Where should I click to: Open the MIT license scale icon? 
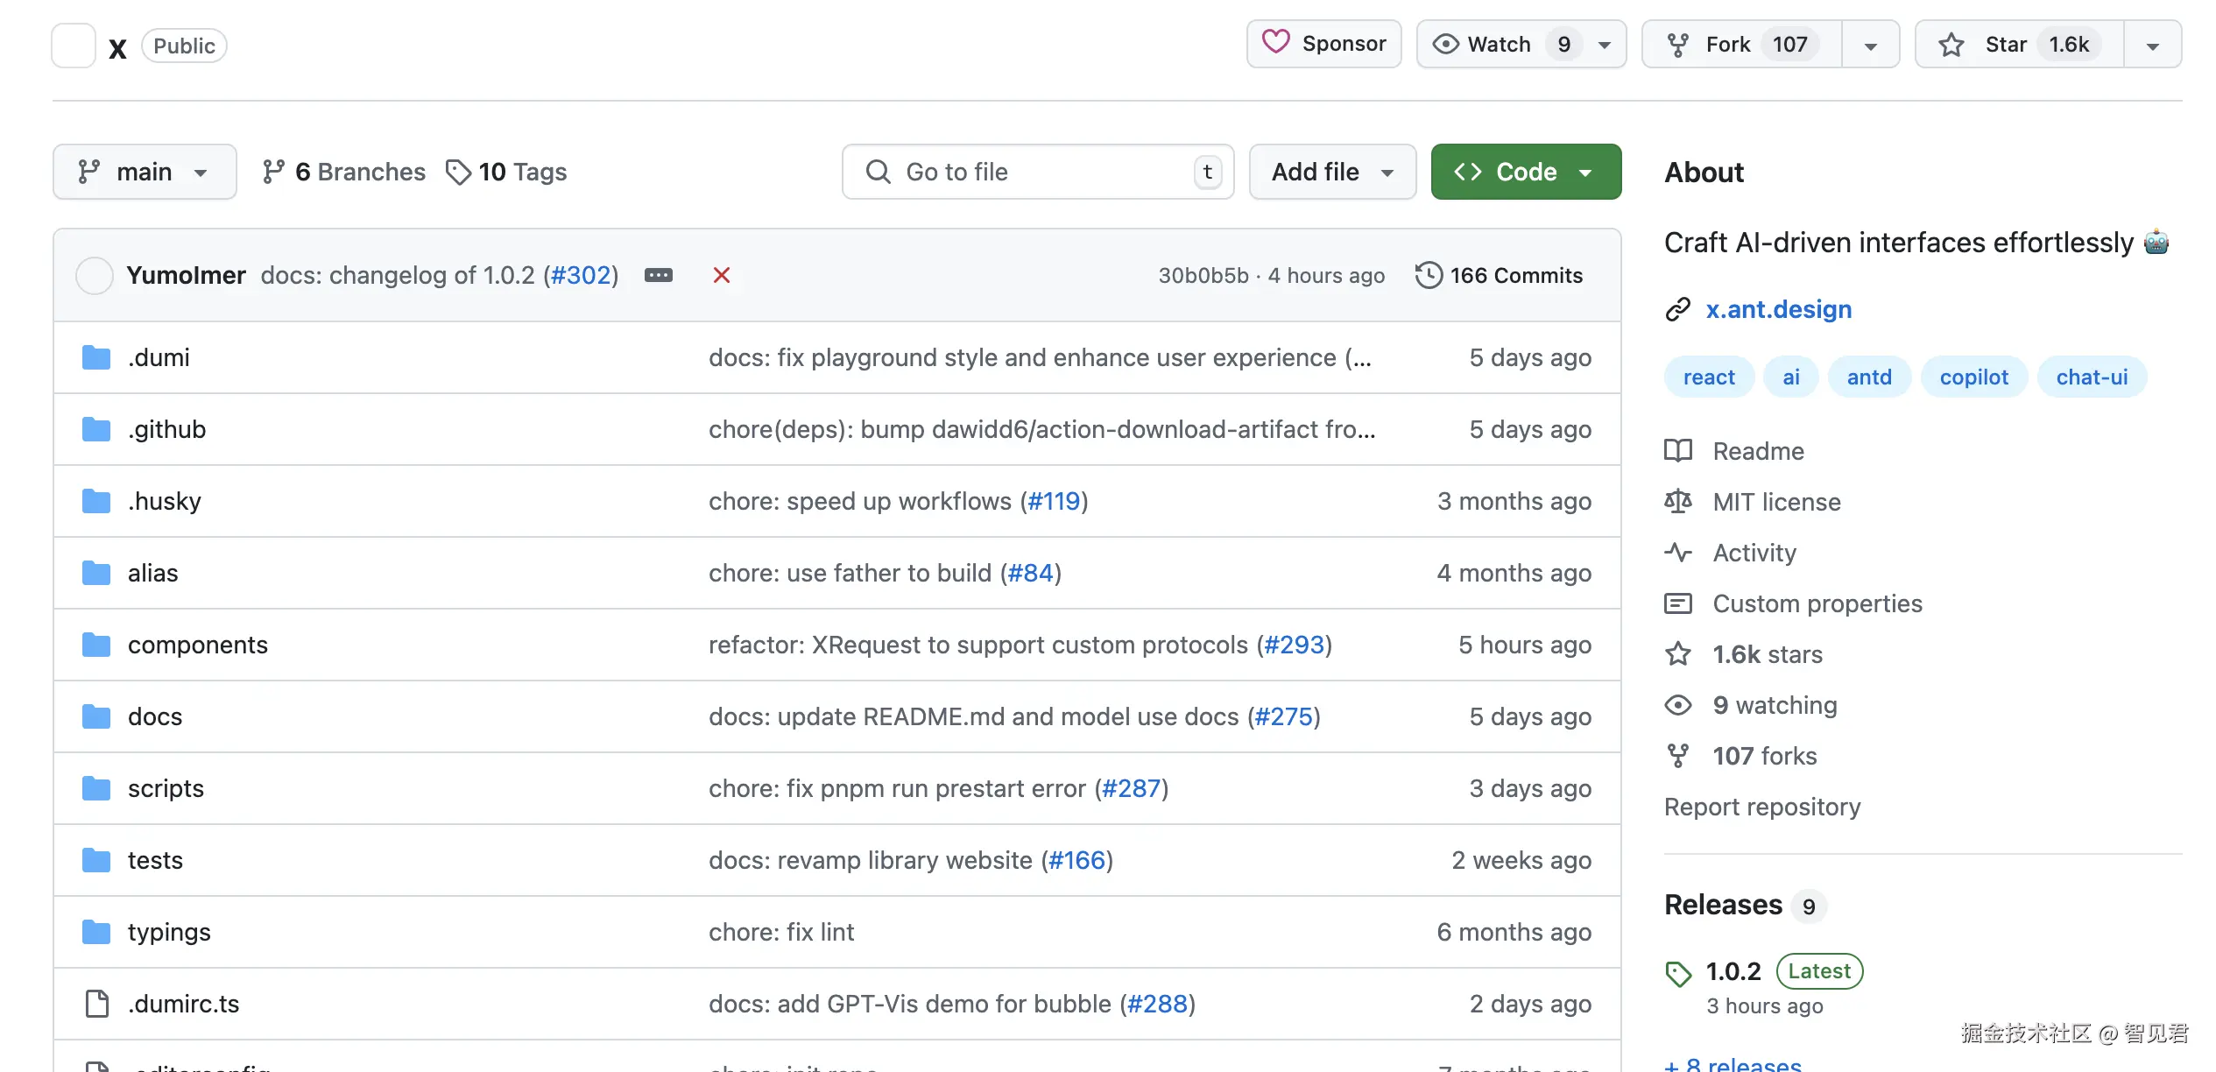tap(1678, 502)
